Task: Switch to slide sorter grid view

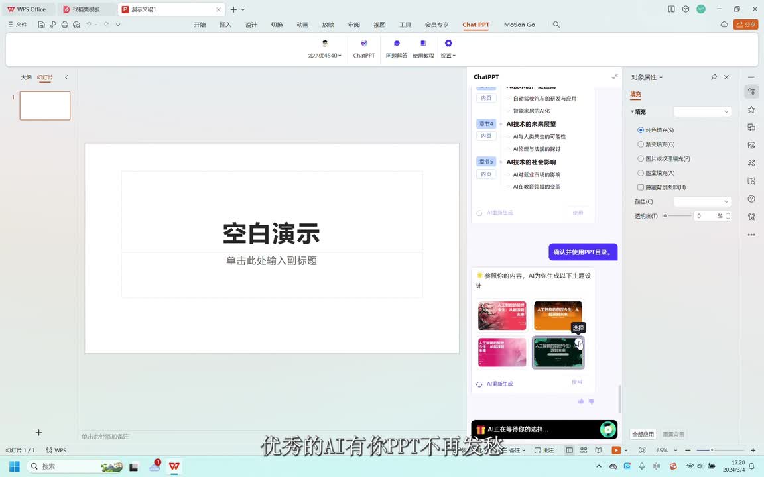Action: tap(584, 450)
